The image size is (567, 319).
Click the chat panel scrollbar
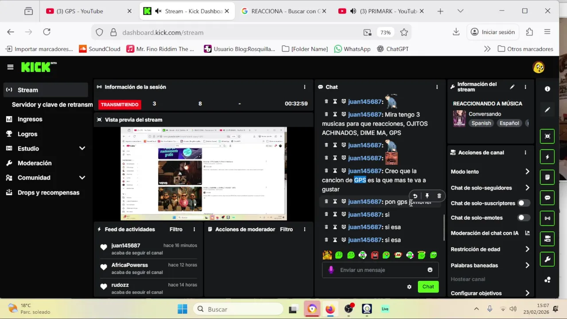tap(444, 228)
